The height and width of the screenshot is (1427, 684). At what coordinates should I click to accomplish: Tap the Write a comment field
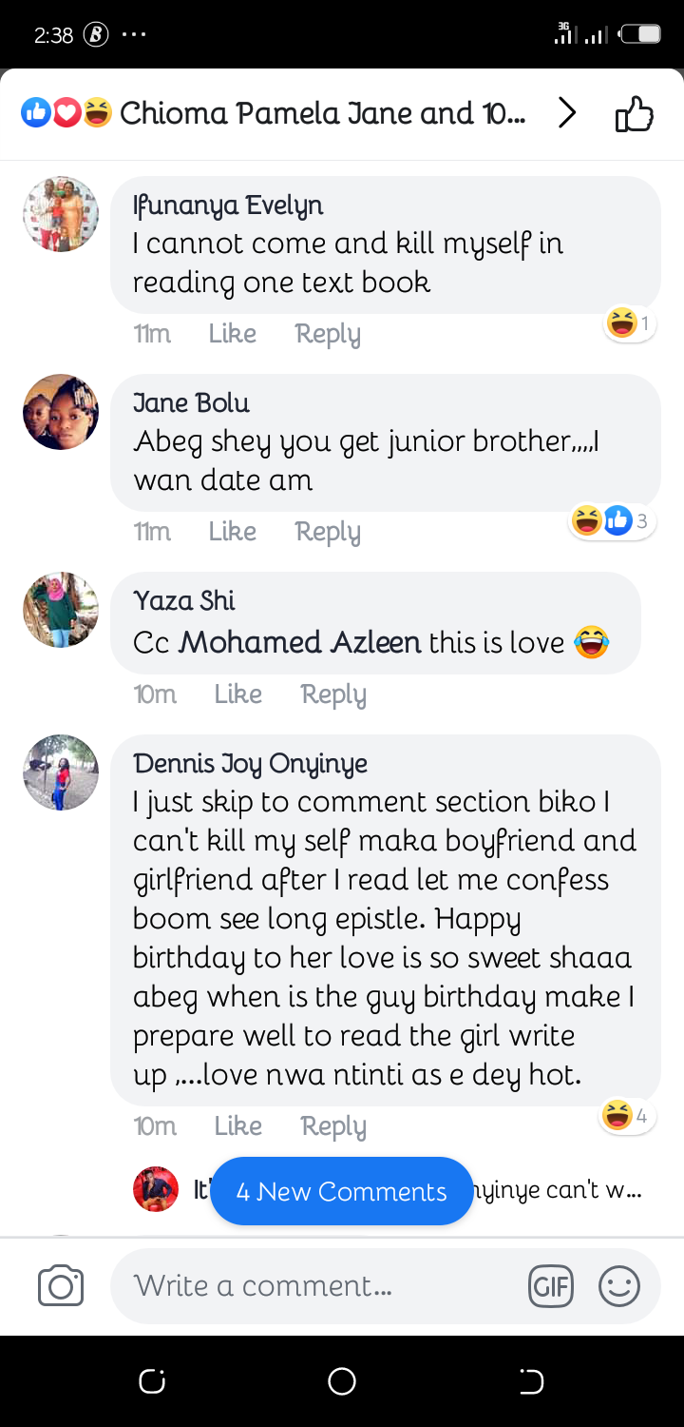point(313,1286)
